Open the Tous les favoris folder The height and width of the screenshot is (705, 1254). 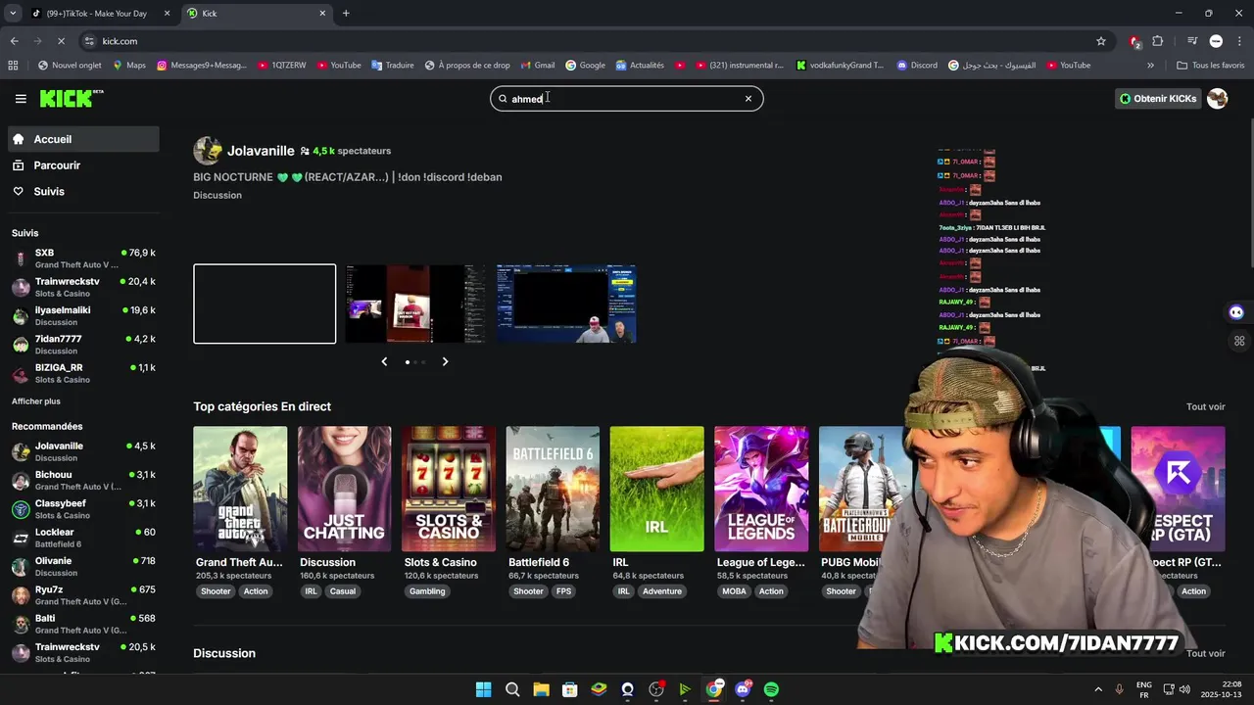pos(1211,66)
